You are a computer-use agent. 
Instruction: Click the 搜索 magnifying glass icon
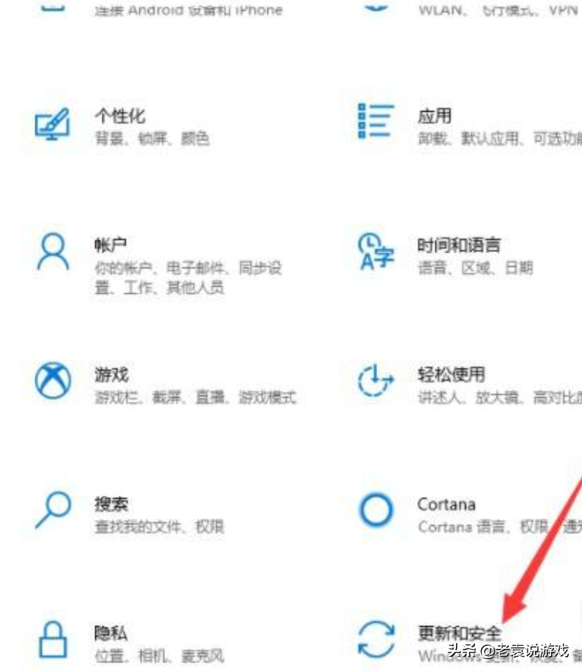[x=52, y=510]
